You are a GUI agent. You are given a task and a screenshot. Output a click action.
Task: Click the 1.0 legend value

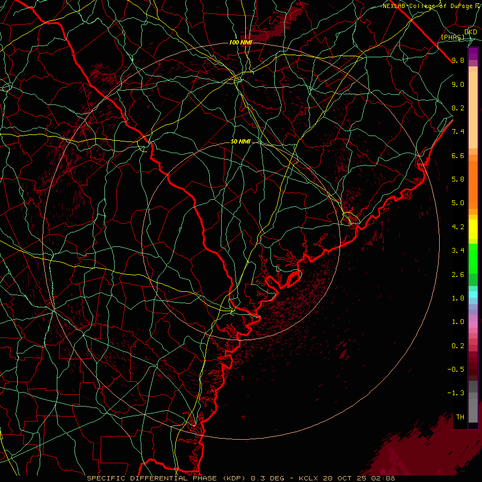458,322
